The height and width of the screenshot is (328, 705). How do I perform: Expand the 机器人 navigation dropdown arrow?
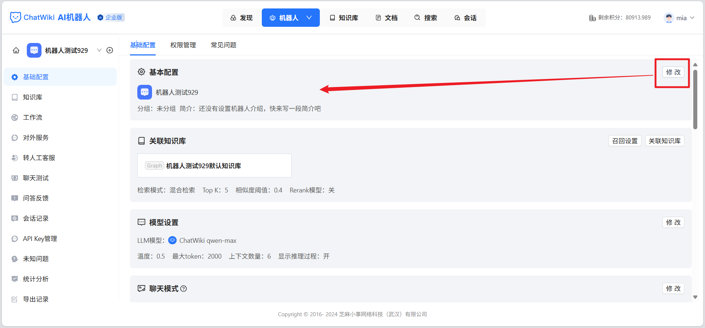pyautogui.click(x=309, y=18)
